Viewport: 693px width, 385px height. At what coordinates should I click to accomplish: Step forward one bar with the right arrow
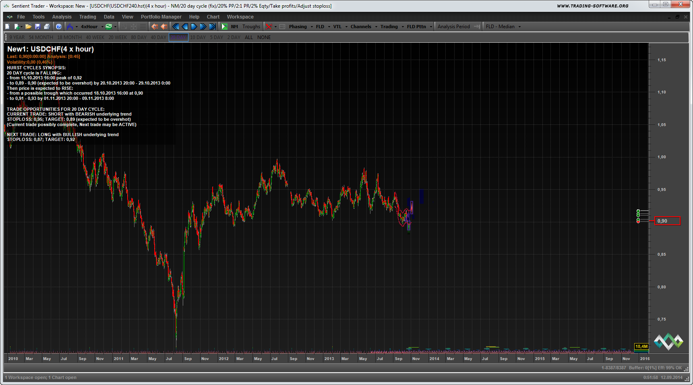click(194, 27)
